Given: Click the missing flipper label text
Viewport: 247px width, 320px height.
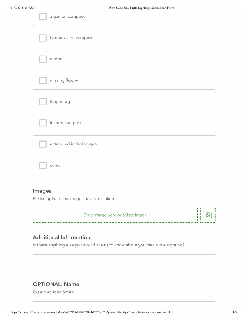Looking at the screenshot, I should click(64, 80).
